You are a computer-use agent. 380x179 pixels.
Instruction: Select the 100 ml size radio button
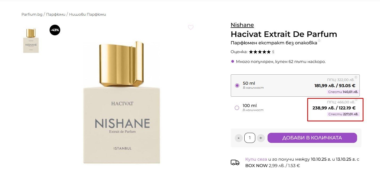tap(237, 108)
